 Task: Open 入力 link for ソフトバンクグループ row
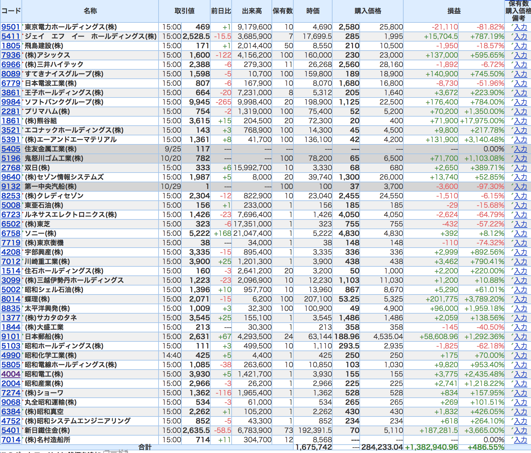[x=521, y=102]
